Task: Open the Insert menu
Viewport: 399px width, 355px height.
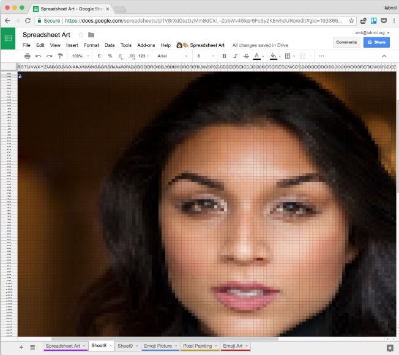Action: (x=72, y=45)
